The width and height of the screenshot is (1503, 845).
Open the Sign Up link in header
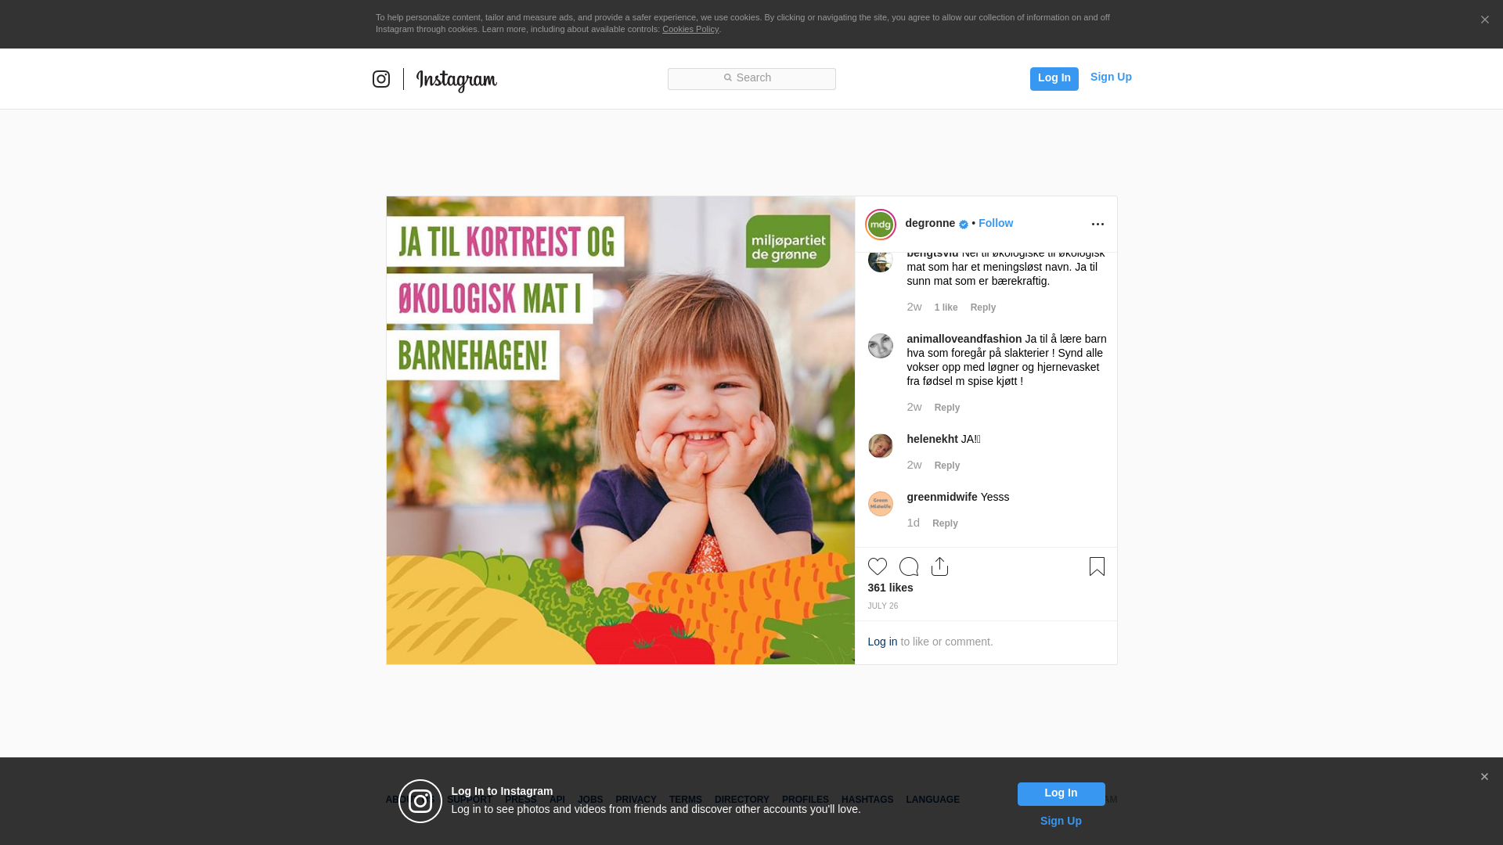pyautogui.click(x=1110, y=77)
